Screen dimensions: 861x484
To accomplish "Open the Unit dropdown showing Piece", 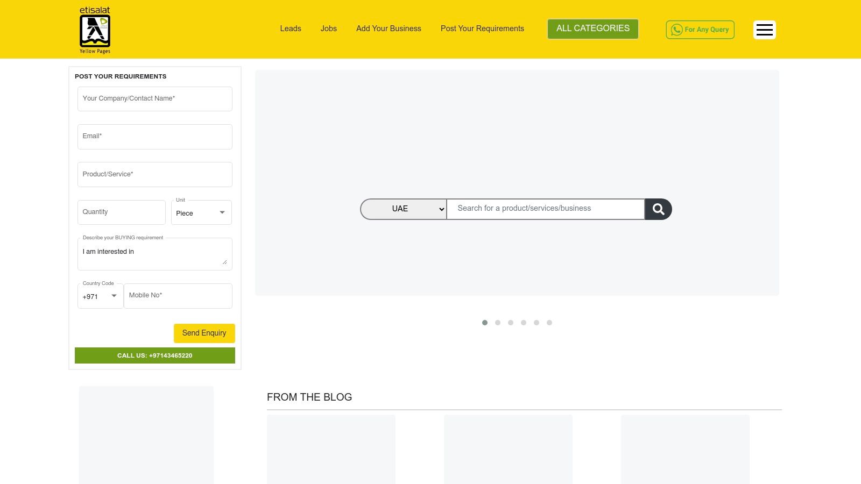I will click(x=201, y=212).
